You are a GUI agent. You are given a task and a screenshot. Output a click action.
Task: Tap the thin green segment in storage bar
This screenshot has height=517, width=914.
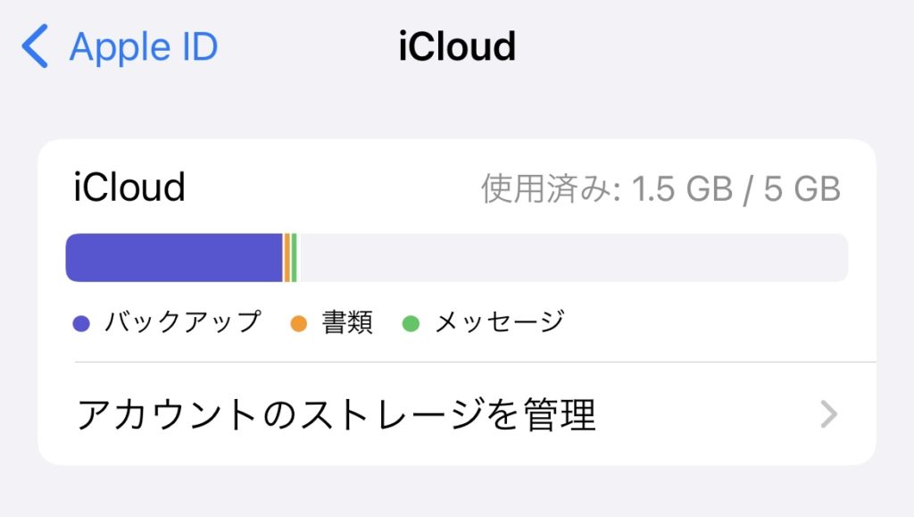click(294, 258)
